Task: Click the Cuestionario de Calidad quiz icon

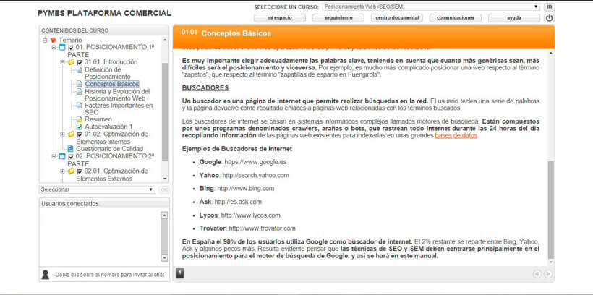Action: (x=70, y=149)
